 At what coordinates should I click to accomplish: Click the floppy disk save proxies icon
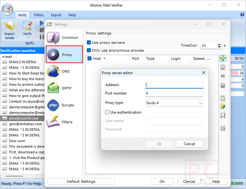coord(223,115)
